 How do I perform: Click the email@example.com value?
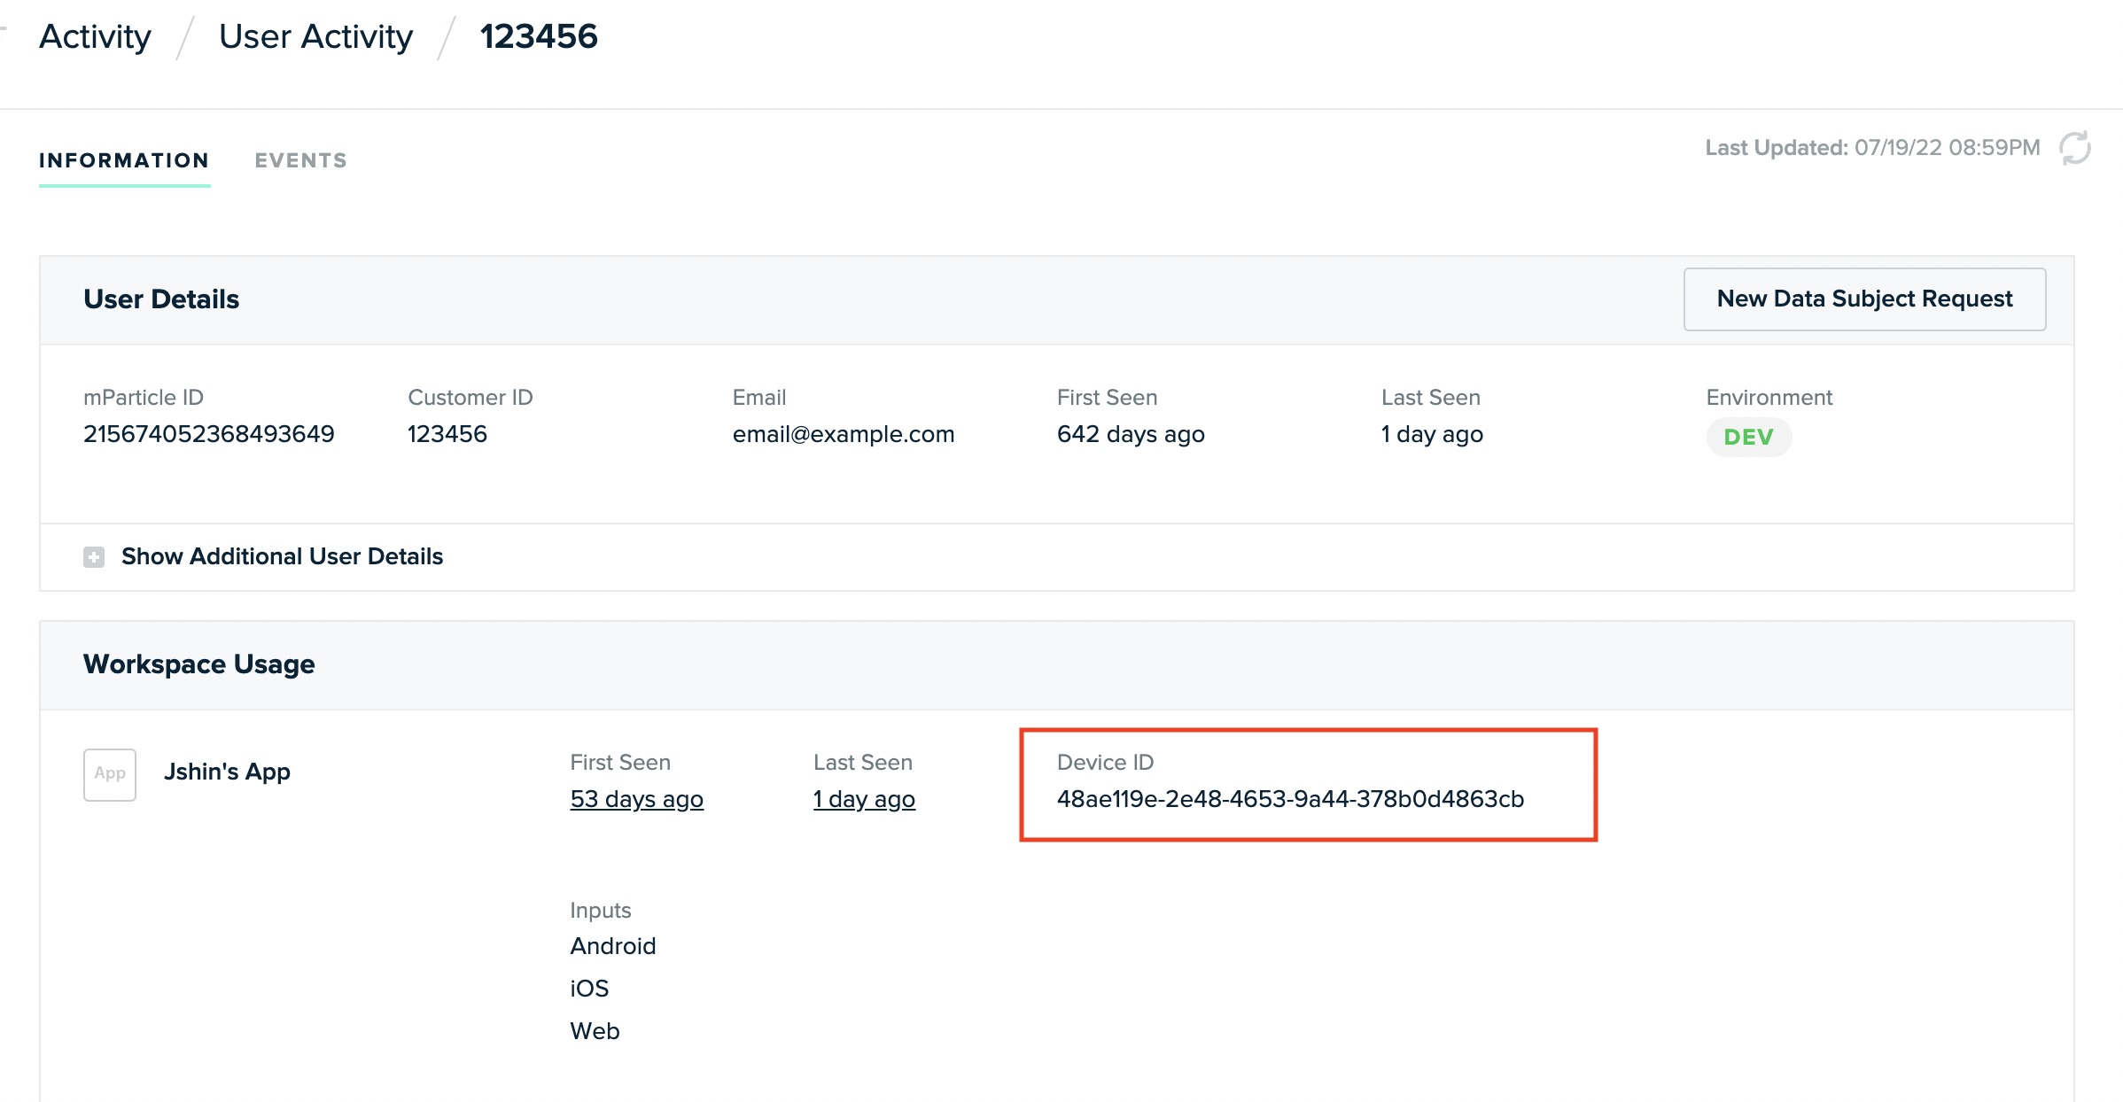coord(843,434)
